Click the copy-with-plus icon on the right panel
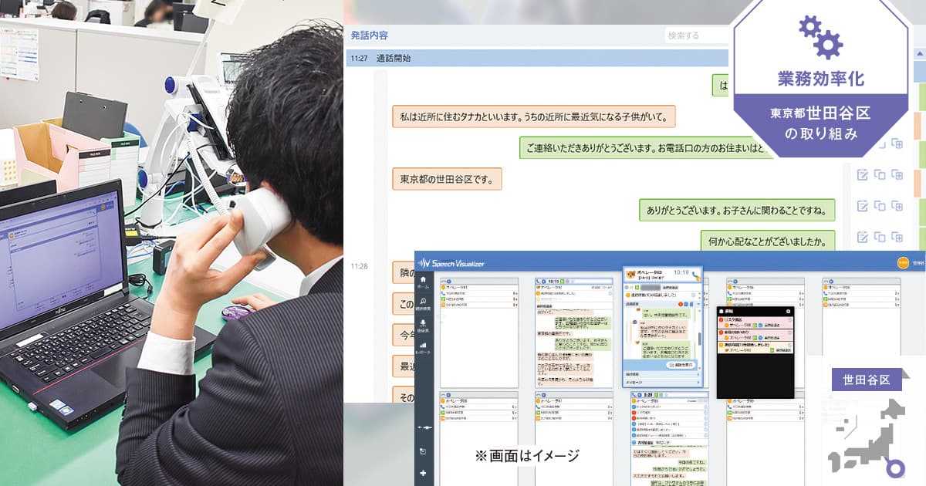The width and height of the screenshot is (926, 486). pyautogui.click(x=898, y=175)
